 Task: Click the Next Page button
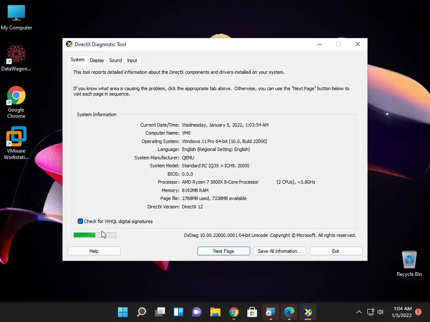pyautogui.click(x=223, y=251)
